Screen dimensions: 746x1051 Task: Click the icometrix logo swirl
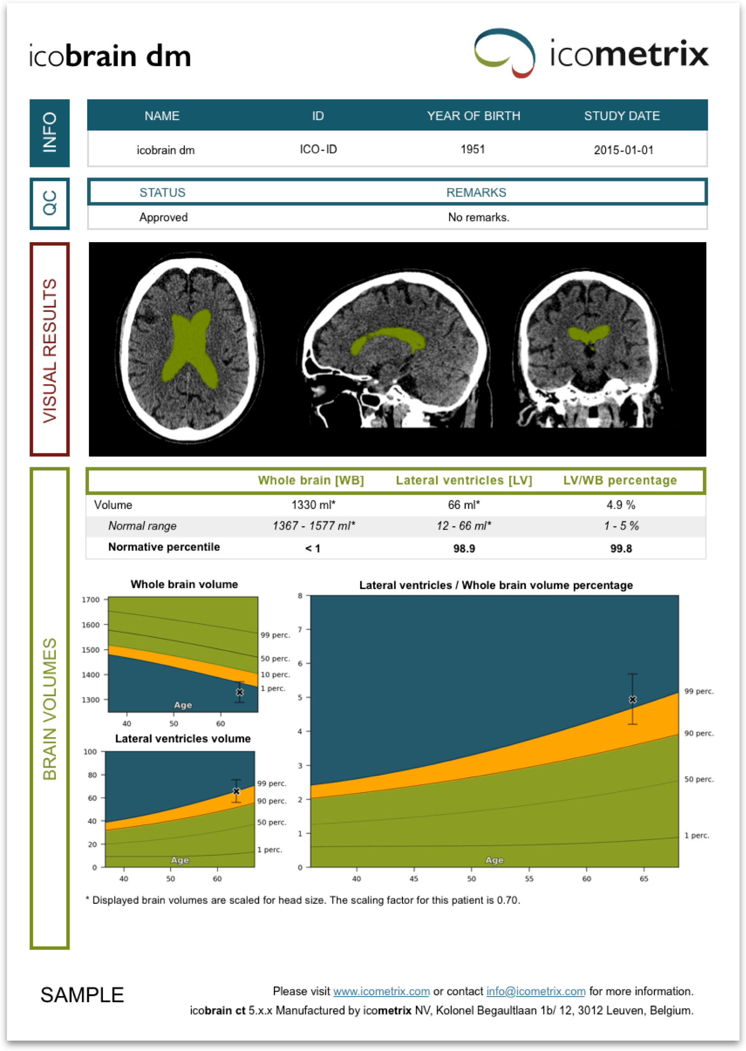tap(504, 53)
